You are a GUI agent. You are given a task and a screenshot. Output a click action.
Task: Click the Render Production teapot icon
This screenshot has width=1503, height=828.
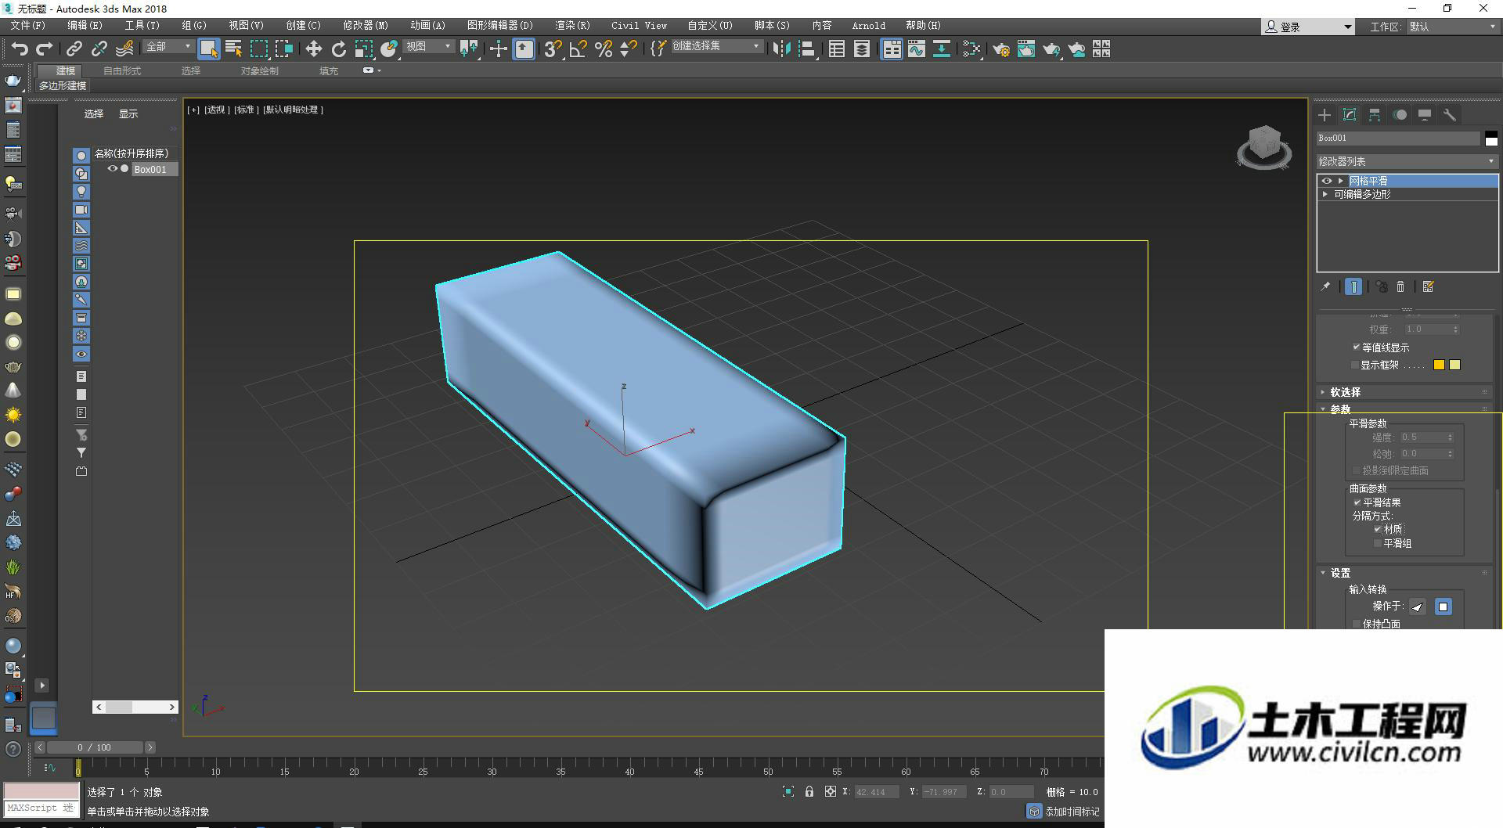coord(1051,49)
